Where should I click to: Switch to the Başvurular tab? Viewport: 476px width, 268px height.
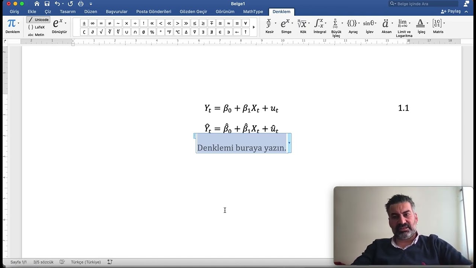(117, 12)
